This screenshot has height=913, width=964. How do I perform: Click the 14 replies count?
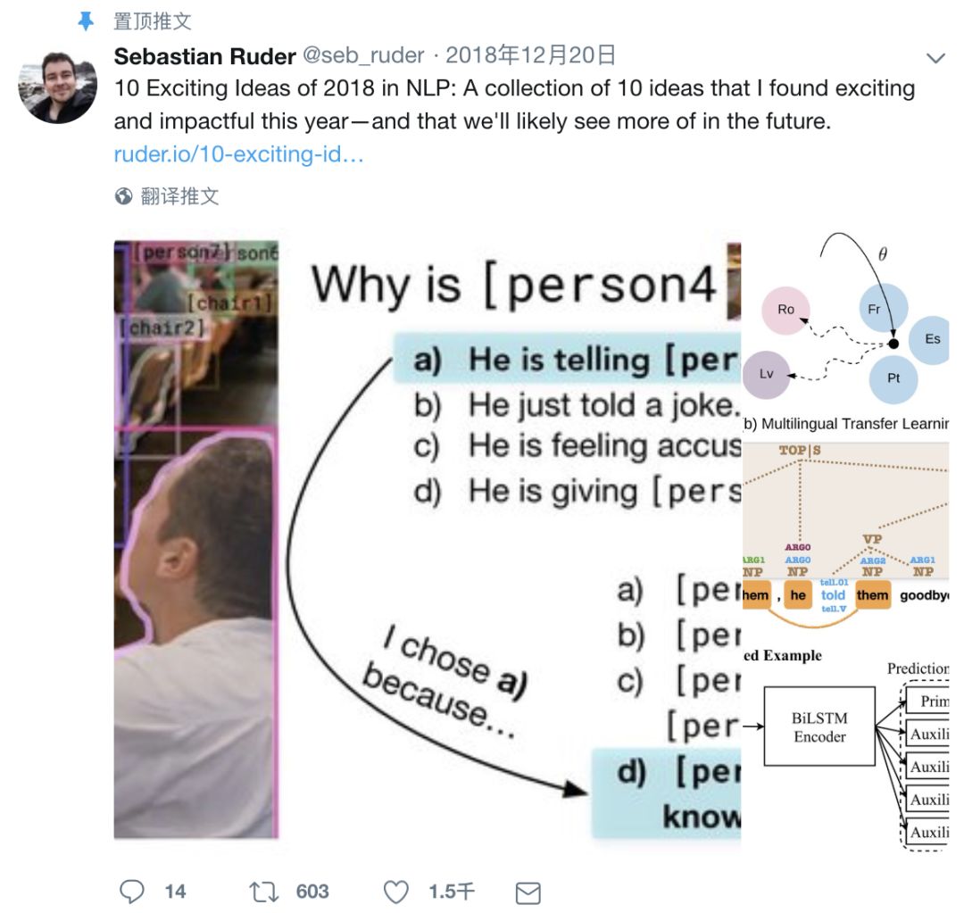click(175, 892)
